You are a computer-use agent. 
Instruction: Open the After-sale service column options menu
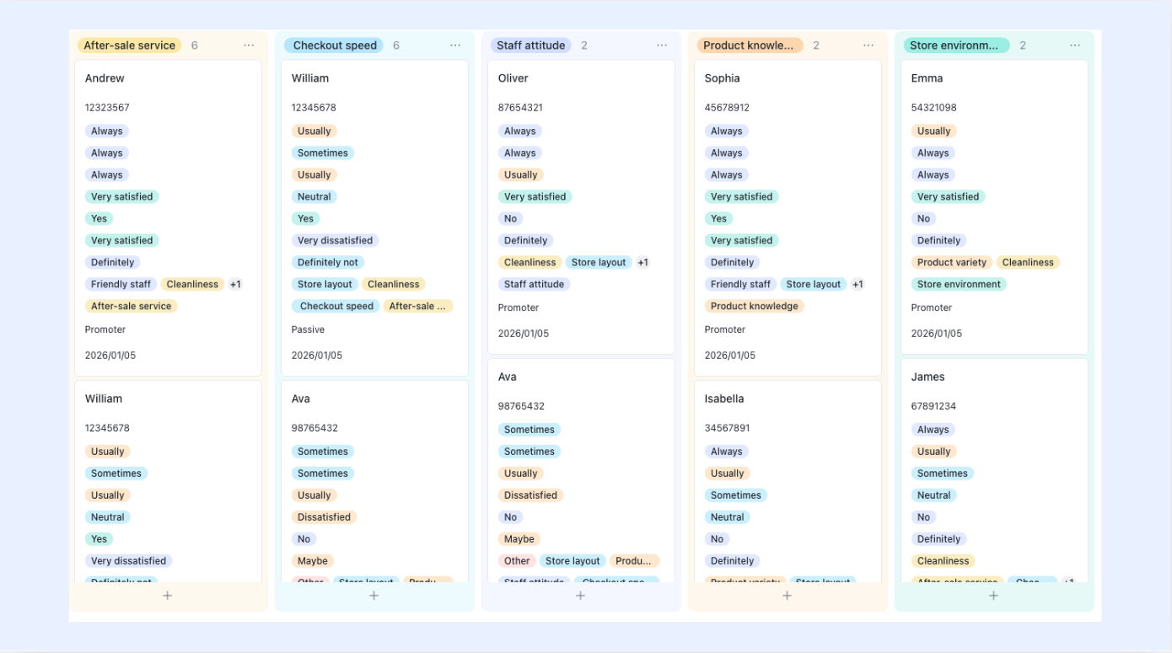pyautogui.click(x=249, y=45)
